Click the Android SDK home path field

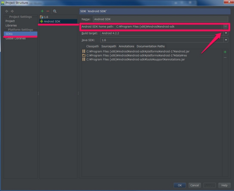(169, 27)
